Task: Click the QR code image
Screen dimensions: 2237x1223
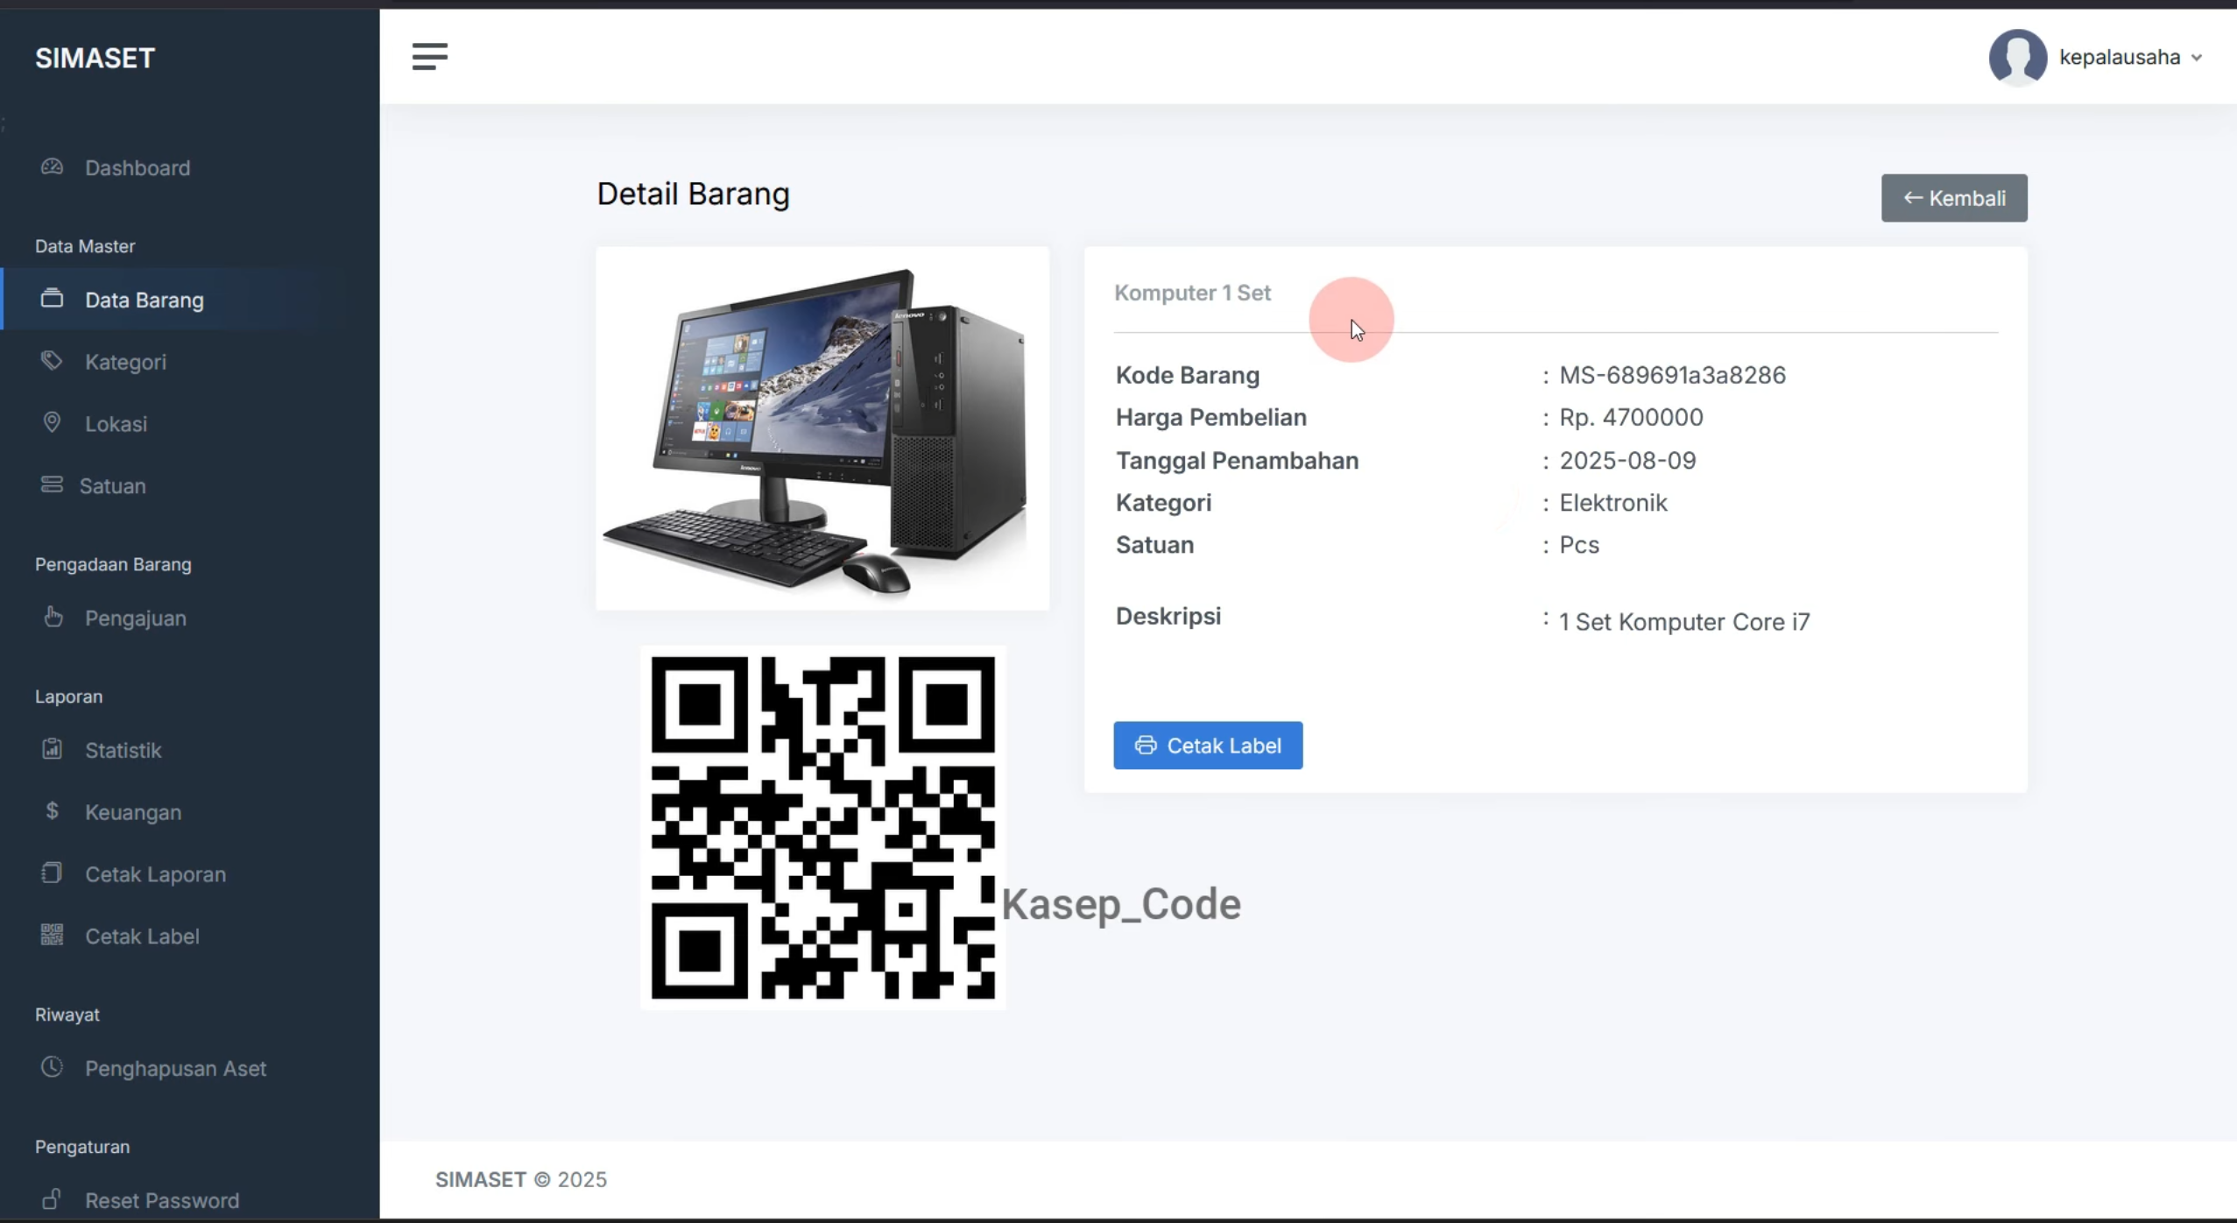Action: click(823, 828)
